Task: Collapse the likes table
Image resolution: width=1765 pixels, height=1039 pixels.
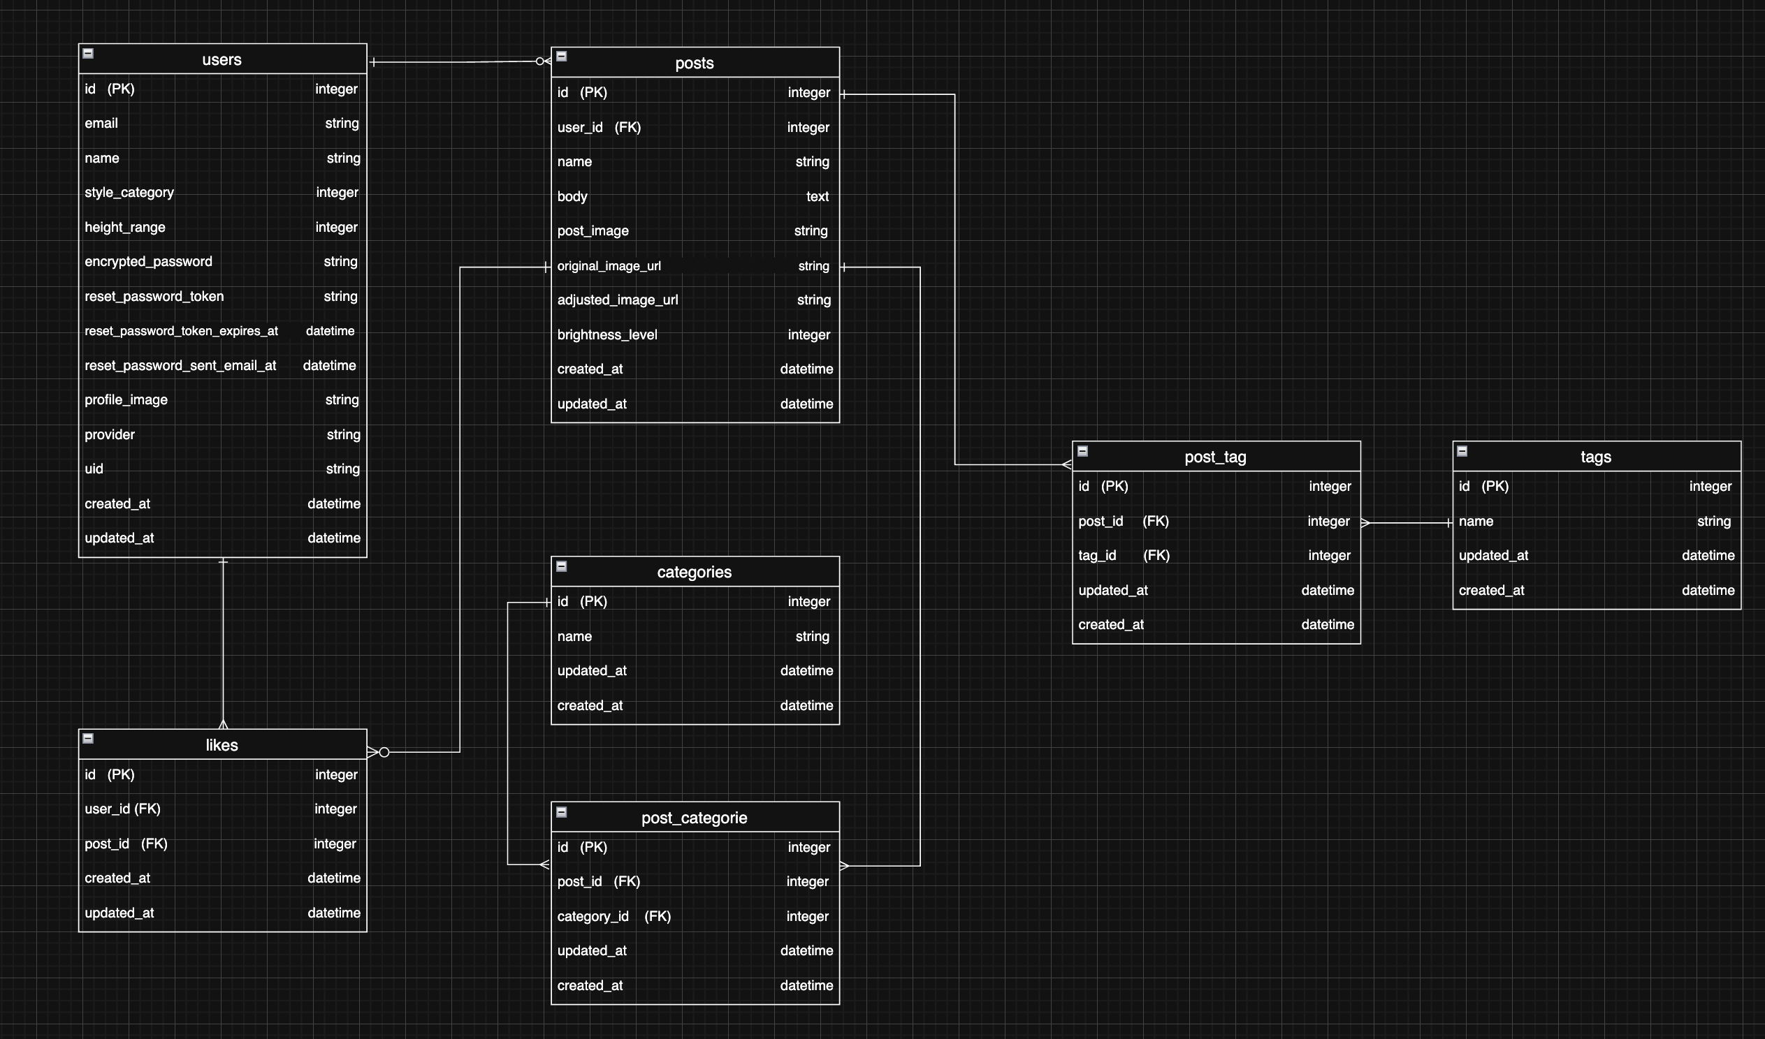Action: [x=88, y=738]
